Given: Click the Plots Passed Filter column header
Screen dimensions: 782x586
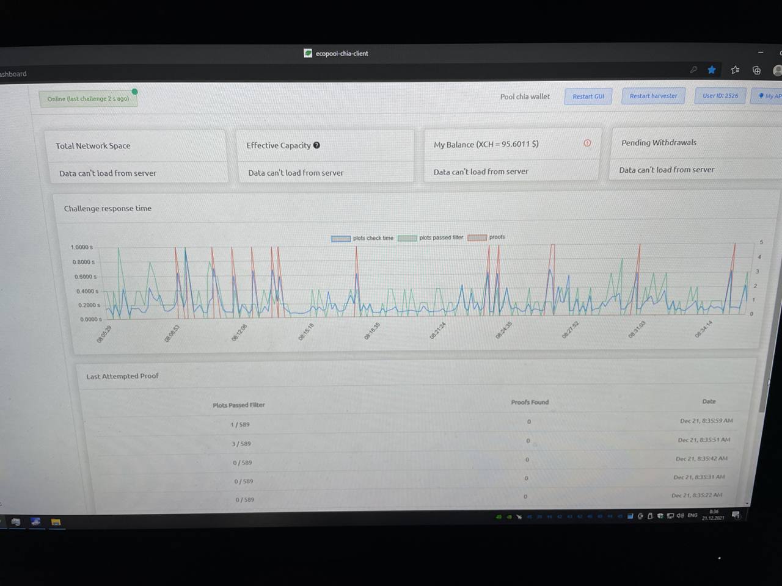Looking at the screenshot, I should (x=238, y=405).
